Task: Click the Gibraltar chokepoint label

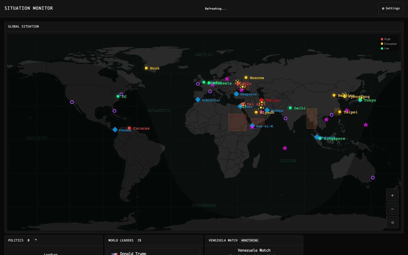Action: click(x=211, y=100)
